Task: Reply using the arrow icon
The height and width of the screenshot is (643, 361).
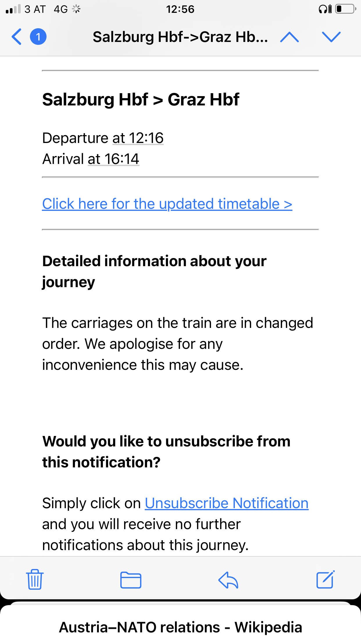Action: [228, 580]
